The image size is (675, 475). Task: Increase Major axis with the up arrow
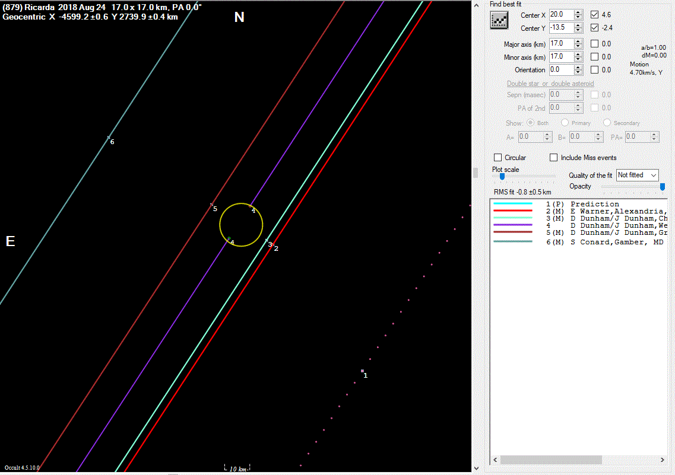coord(578,42)
